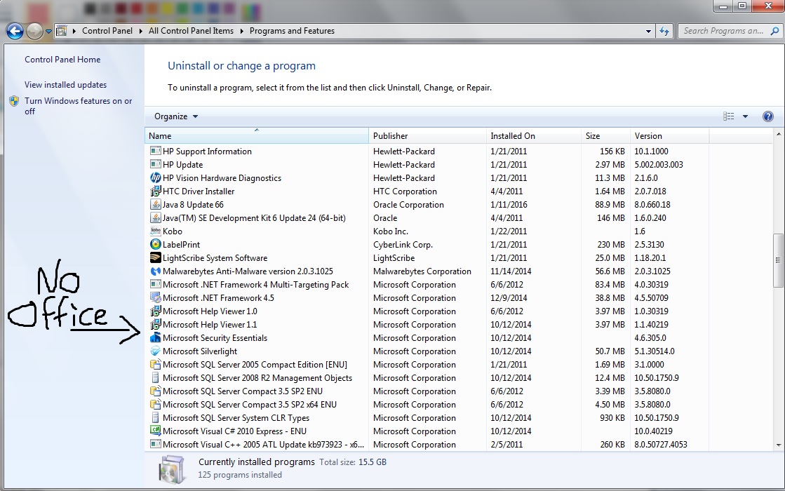
Task: Click the change view icon
Action: (728, 116)
